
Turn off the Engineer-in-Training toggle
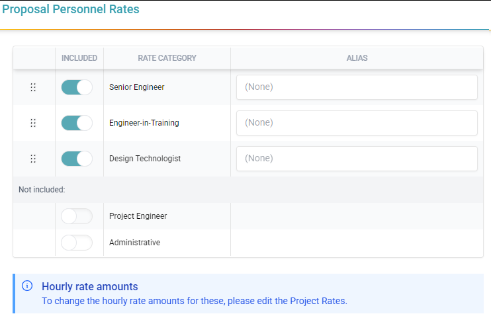coord(77,123)
